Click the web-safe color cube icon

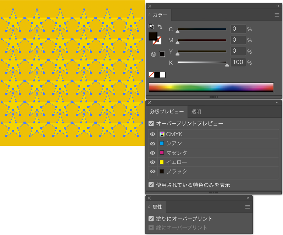point(154,54)
